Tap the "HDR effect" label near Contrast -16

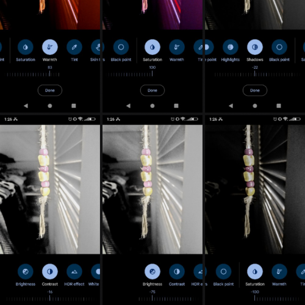click(74, 284)
